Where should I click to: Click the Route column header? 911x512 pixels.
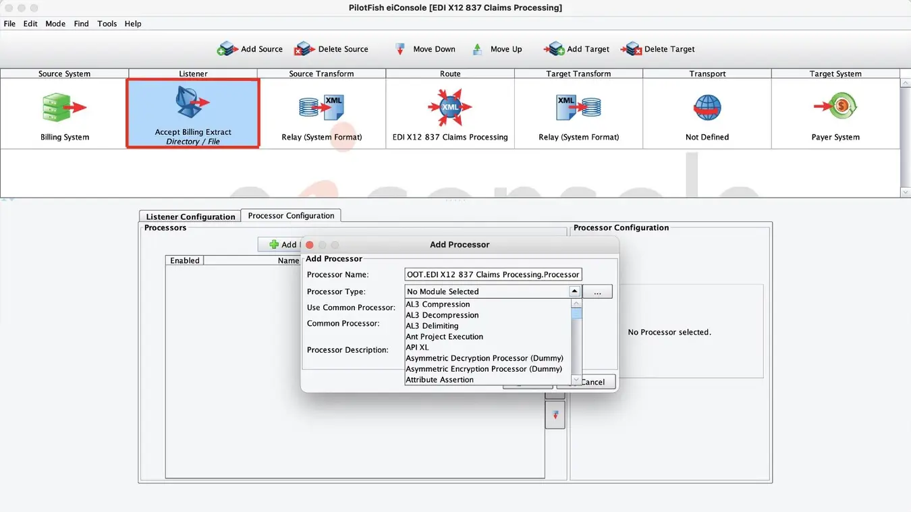coord(450,74)
